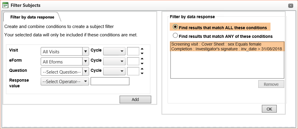Click the Add condition button
The height and width of the screenshot is (129, 298).
point(135,100)
